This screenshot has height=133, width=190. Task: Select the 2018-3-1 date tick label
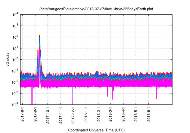click(110, 114)
